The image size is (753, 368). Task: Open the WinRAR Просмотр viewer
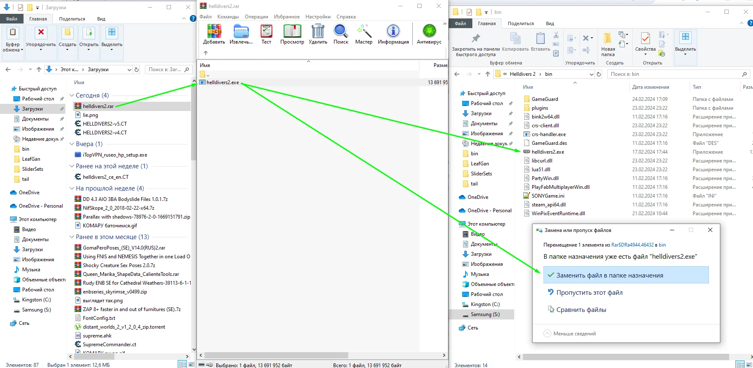click(x=292, y=34)
